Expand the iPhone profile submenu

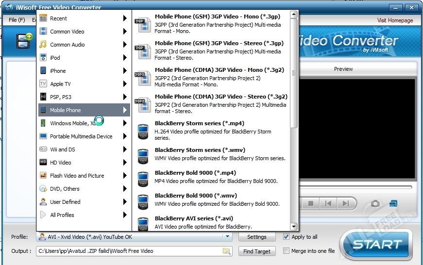(x=83, y=71)
